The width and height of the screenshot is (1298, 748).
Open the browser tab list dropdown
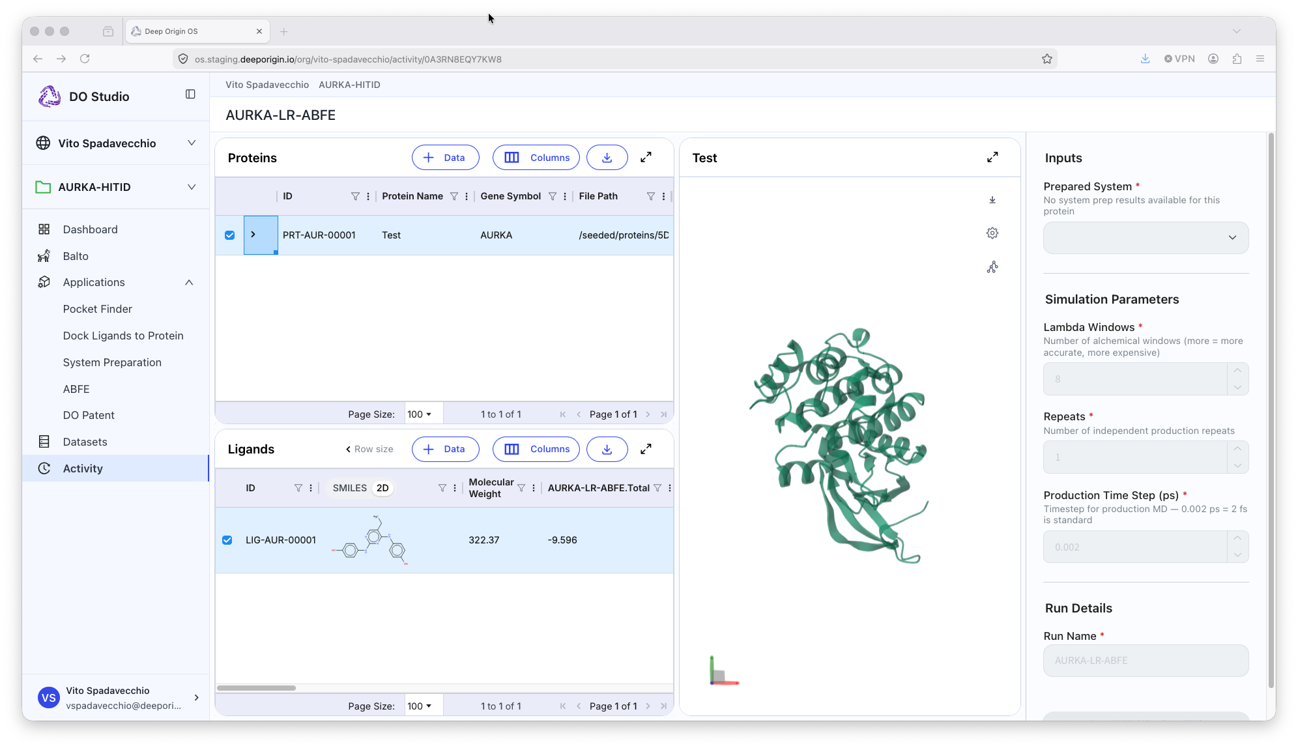pyautogui.click(x=1236, y=31)
